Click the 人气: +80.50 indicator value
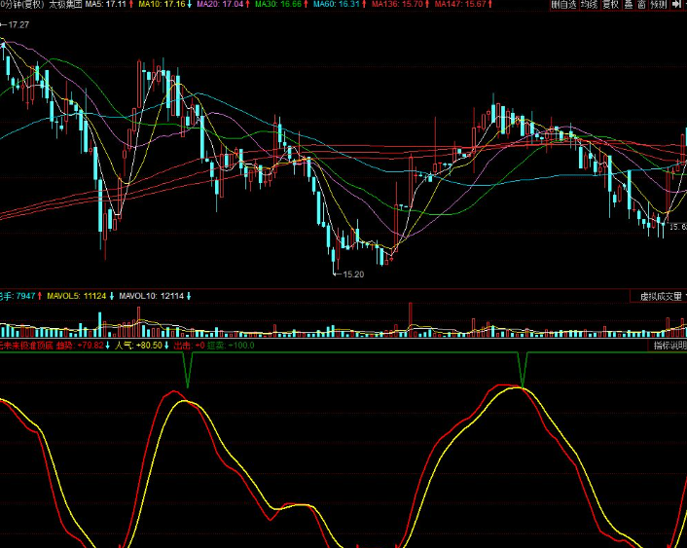The width and height of the screenshot is (687, 548). 138,346
